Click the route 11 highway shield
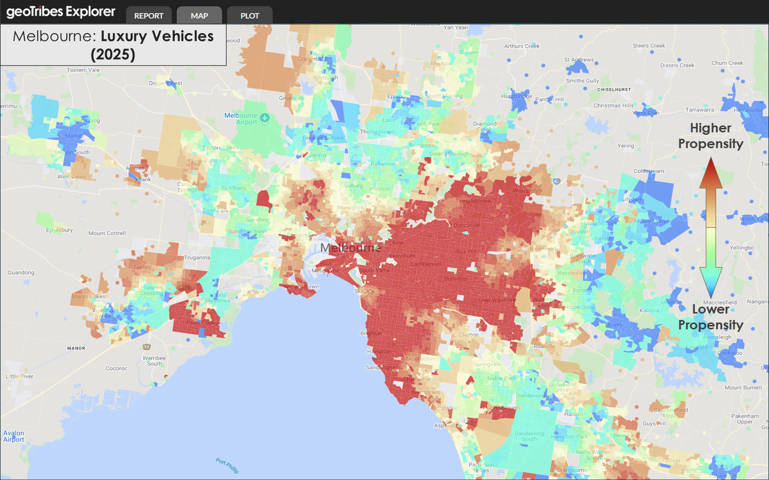This screenshot has width=769, height=480. click(146, 347)
